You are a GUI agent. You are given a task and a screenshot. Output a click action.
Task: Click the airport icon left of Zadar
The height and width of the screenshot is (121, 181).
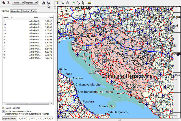[x=98, y=70]
